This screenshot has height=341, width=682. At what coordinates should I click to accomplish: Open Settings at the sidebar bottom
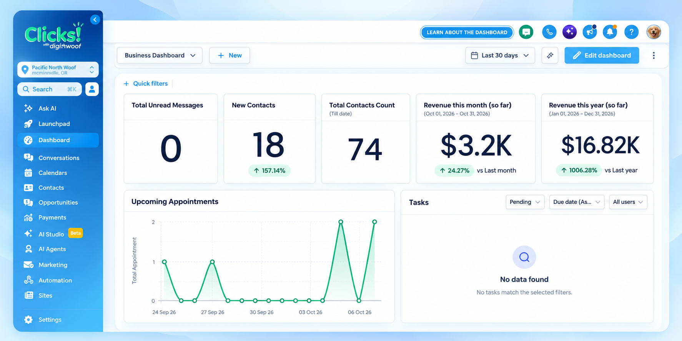coord(58,319)
